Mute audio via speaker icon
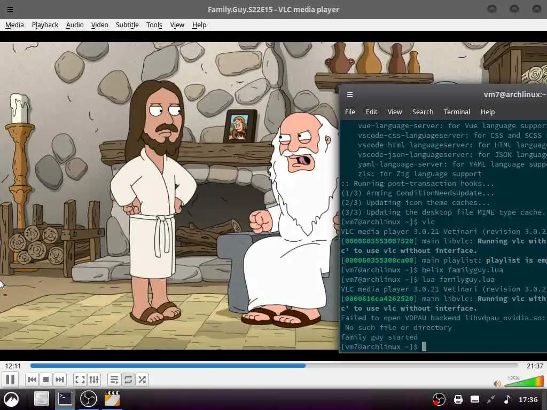Screen dimensions: 547x410 click(x=497, y=384)
